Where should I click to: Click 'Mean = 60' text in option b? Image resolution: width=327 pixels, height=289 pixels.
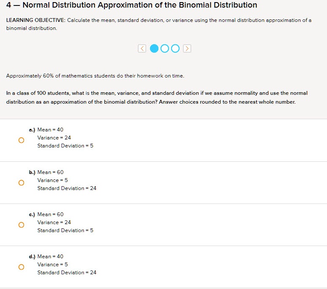(x=50, y=172)
